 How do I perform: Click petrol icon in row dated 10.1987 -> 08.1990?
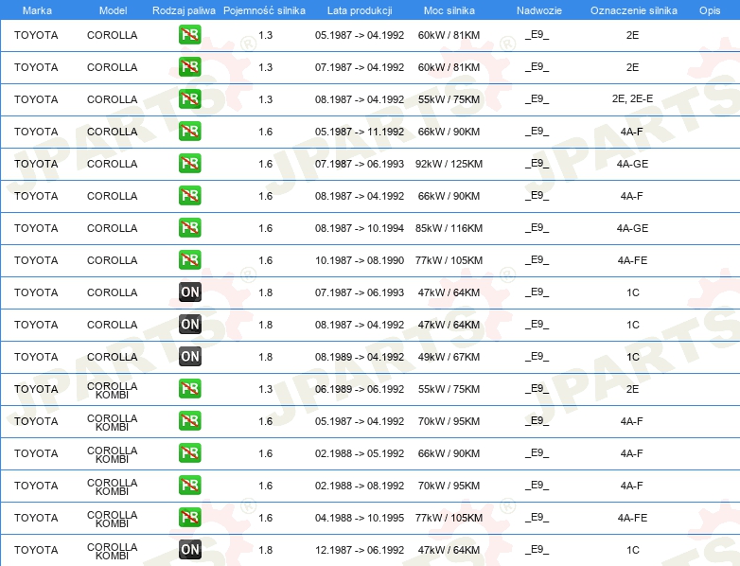189,260
